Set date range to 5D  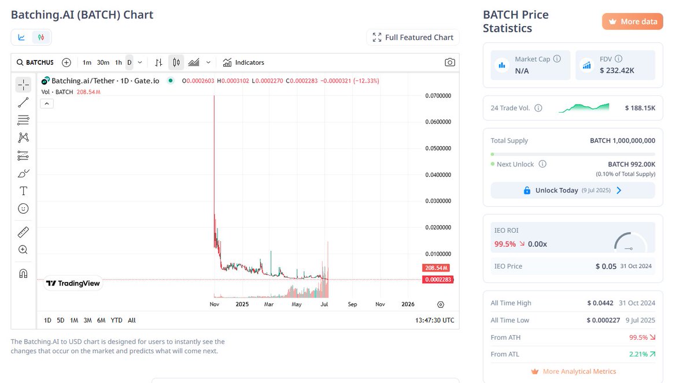61,320
